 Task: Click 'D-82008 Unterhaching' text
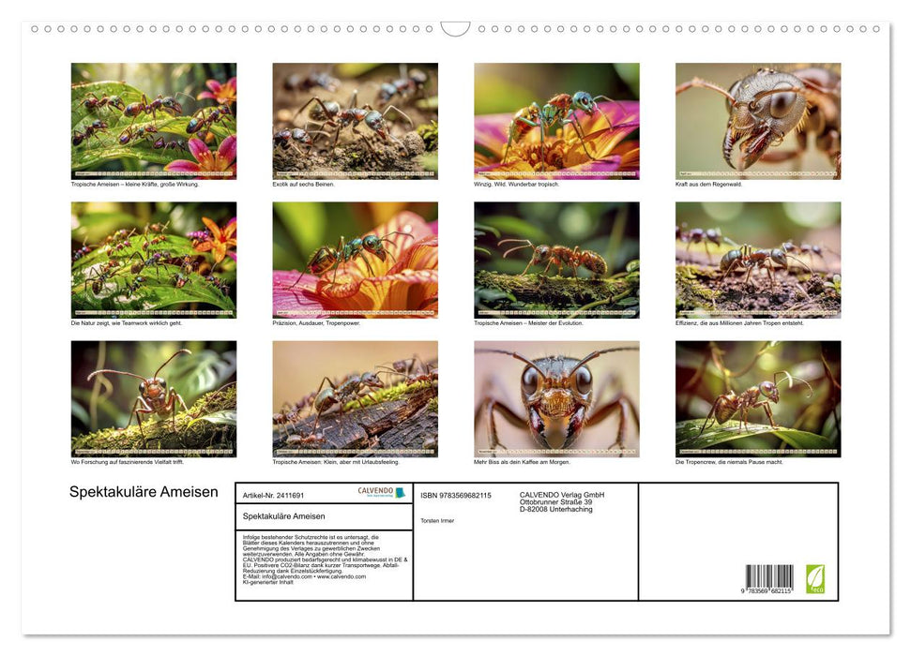pyautogui.click(x=556, y=509)
